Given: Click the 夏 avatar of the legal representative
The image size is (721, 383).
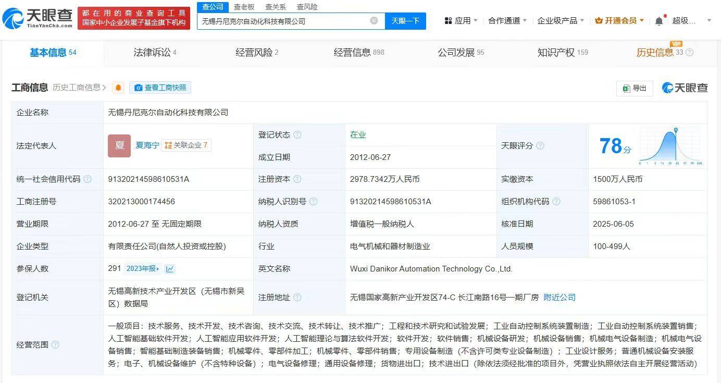Looking at the screenshot, I should (x=119, y=146).
